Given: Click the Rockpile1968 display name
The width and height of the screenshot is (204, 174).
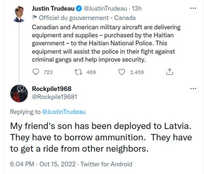Looking at the screenshot, I should [x=52, y=89].
